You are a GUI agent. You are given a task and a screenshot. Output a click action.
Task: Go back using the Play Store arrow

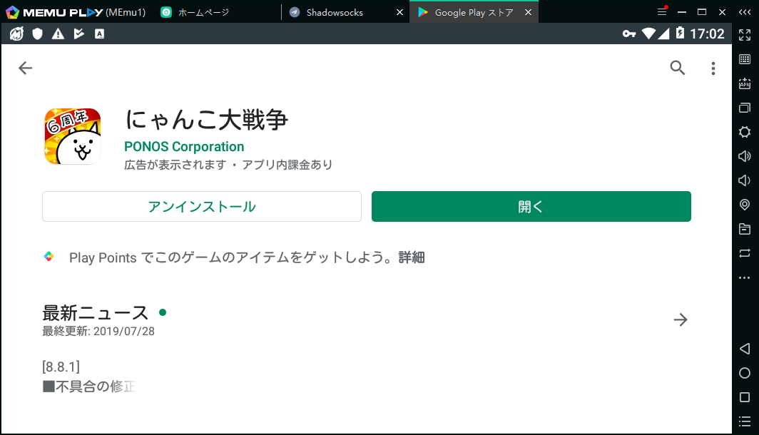click(x=26, y=68)
